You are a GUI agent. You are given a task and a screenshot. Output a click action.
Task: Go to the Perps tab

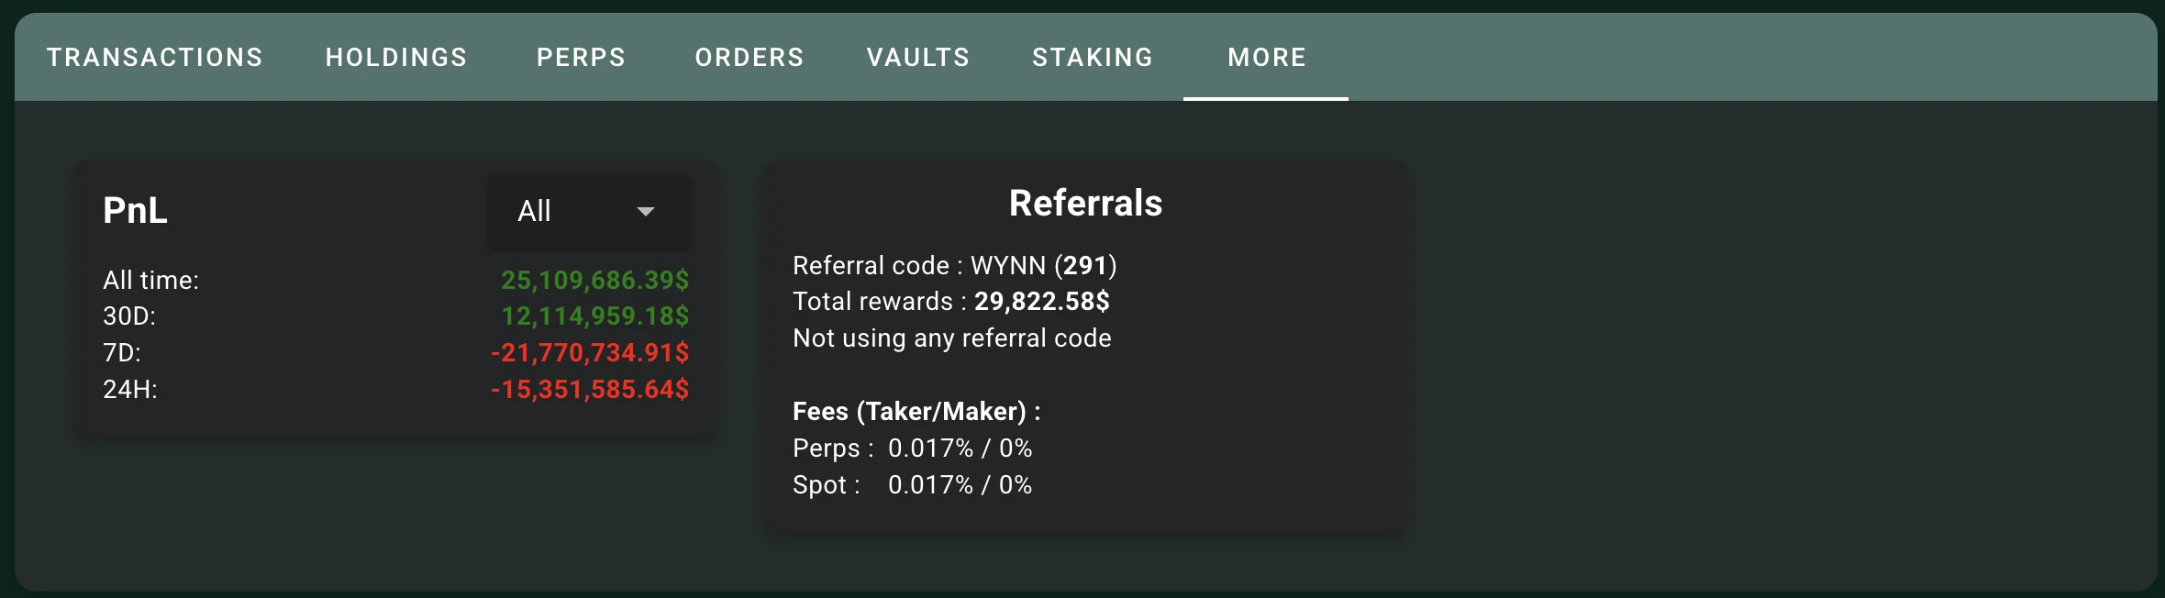tap(581, 57)
